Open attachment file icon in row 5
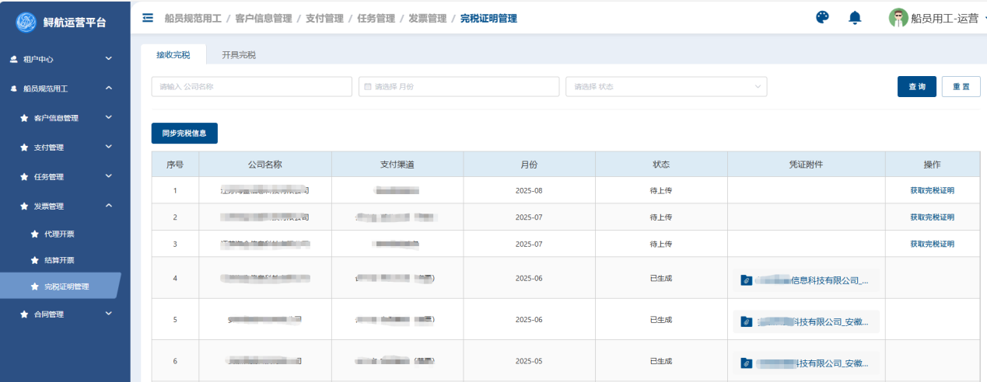The height and width of the screenshot is (382, 987). (746, 321)
